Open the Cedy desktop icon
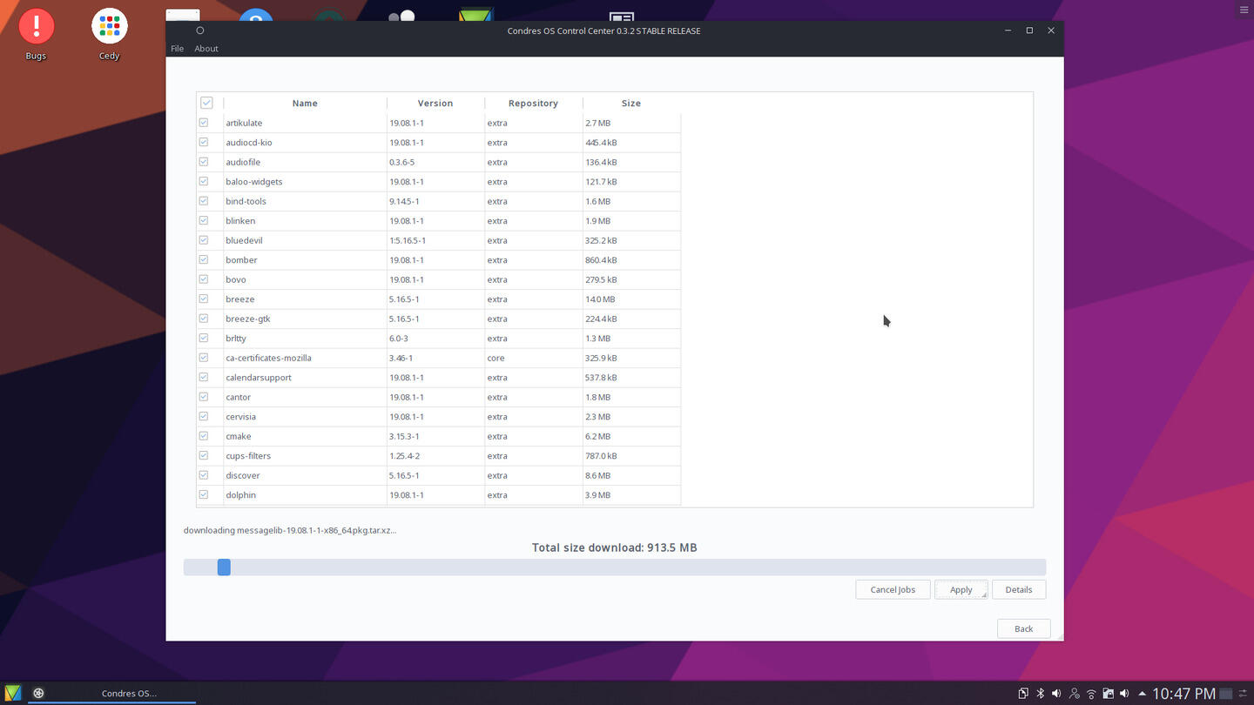Viewport: 1254px width, 705px height. (109, 34)
